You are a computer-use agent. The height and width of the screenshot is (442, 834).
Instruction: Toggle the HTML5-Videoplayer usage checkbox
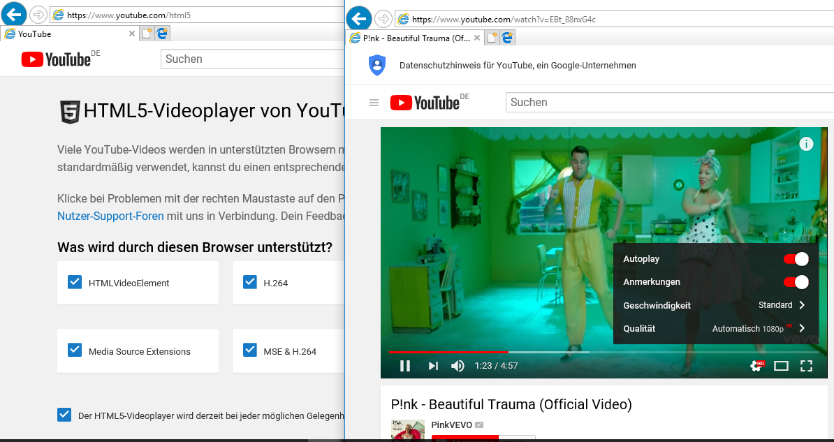(64, 415)
